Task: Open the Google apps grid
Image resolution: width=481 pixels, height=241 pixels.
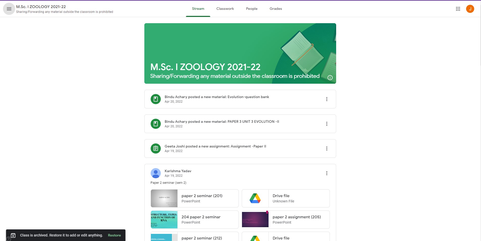Action: pyautogui.click(x=458, y=9)
